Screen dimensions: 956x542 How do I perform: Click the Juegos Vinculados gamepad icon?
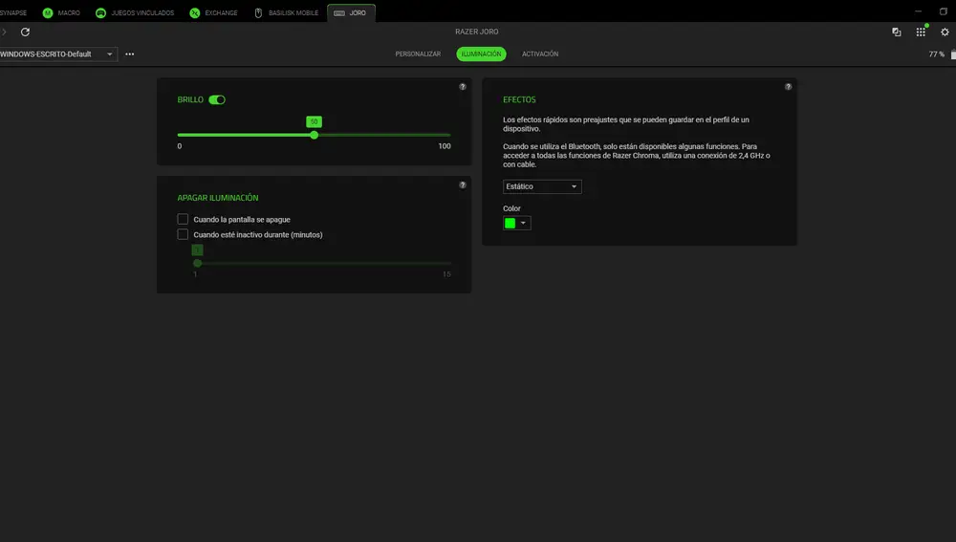pyautogui.click(x=100, y=12)
